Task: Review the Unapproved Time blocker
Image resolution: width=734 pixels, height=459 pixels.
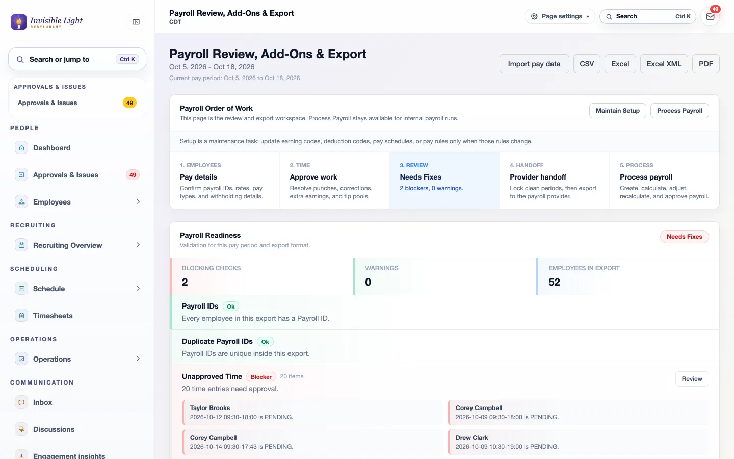Action: 692,379
